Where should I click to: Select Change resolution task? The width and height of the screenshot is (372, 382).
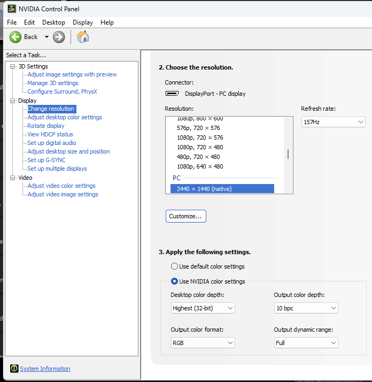click(x=51, y=109)
